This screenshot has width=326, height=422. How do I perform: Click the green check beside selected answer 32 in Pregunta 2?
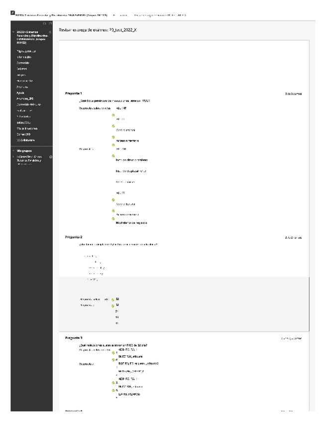tap(113, 300)
